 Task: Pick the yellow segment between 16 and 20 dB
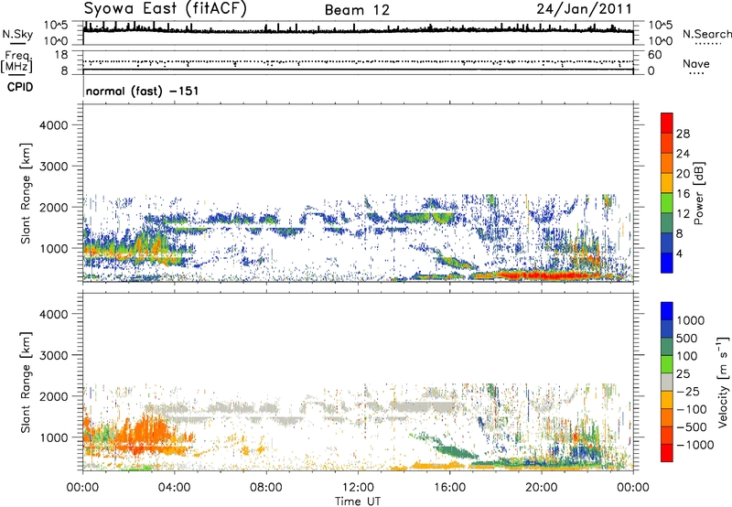[667, 183]
